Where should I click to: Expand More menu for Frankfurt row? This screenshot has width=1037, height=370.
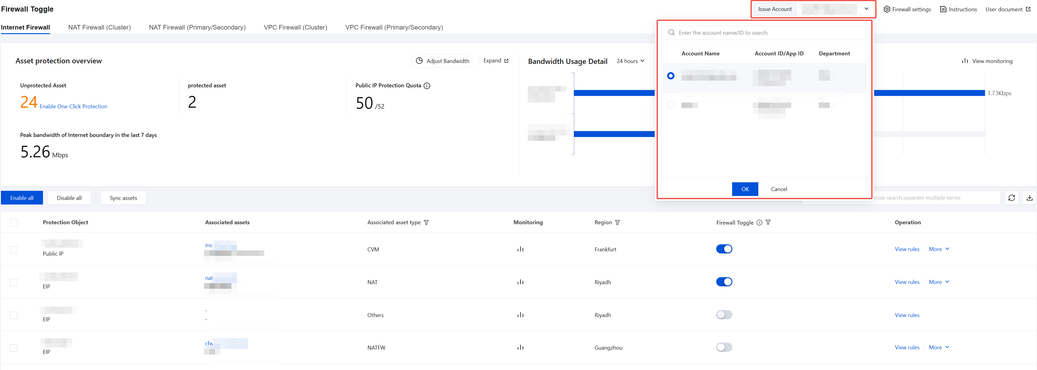click(x=939, y=249)
